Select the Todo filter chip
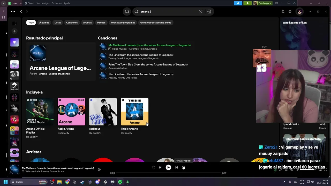331x186 pixels. tap(31, 22)
